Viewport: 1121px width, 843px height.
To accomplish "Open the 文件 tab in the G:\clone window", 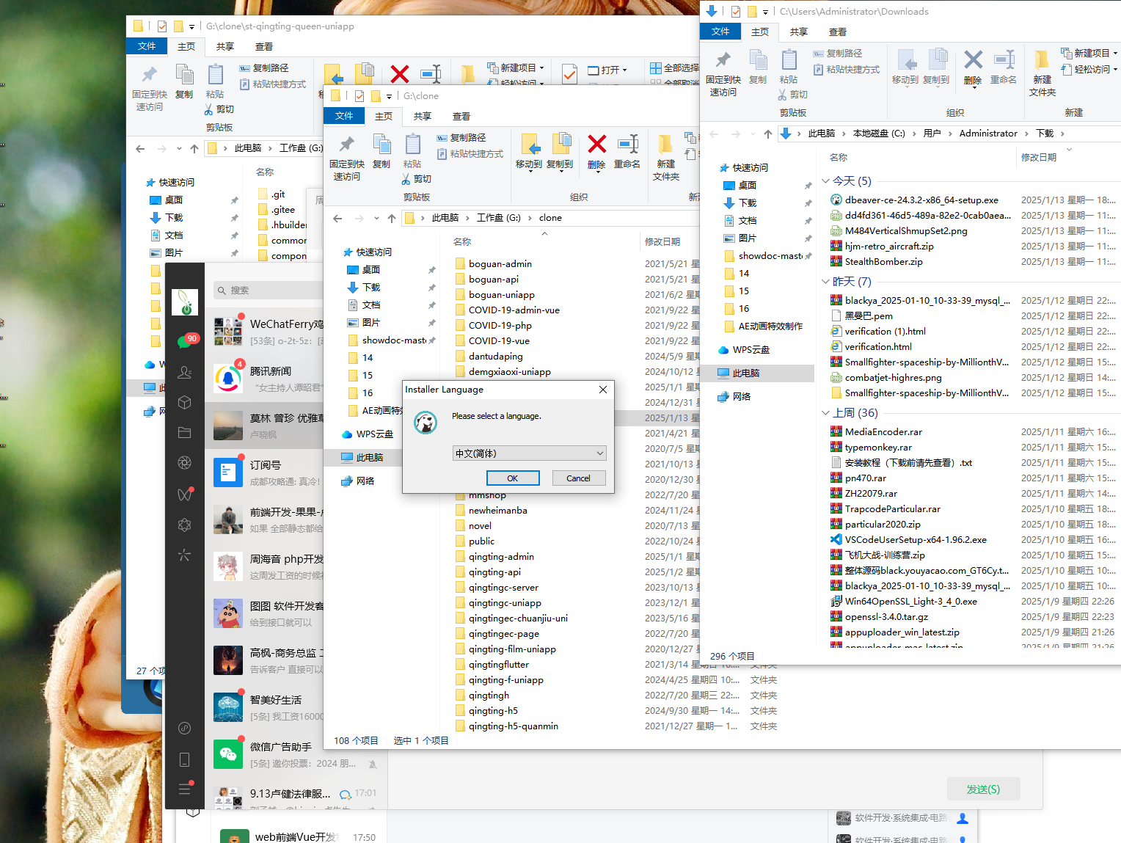I will click(x=344, y=116).
